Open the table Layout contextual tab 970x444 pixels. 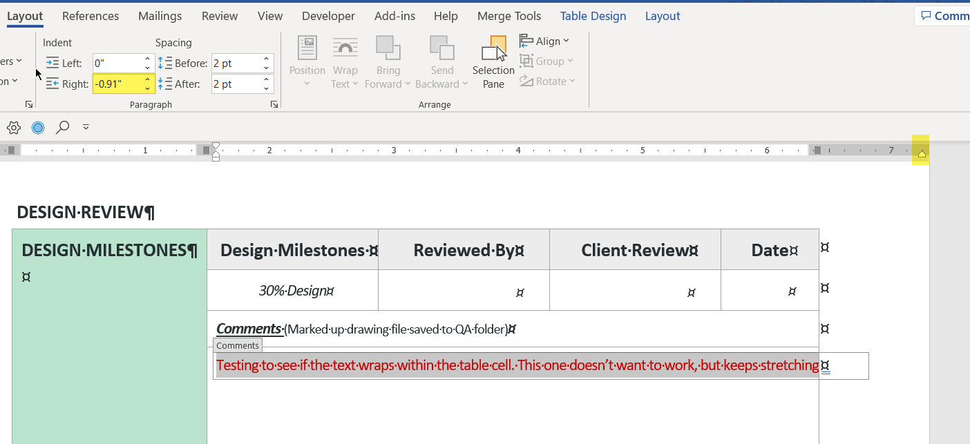[x=663, y=16]
